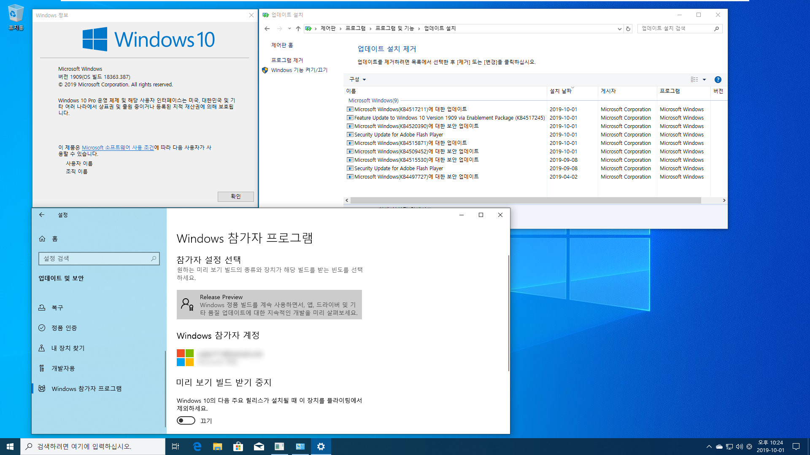Image resolution: width=810 pixels, height=455 pixels.
Task: Select 복구 in Settings sidebar
Action: (x=99, y=308)
